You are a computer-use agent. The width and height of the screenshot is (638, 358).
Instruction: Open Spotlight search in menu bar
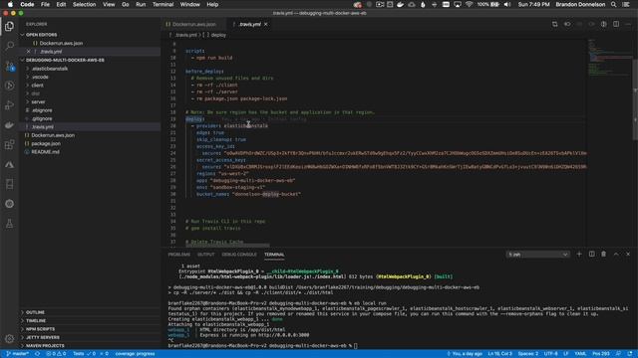[x=614, y=4]
